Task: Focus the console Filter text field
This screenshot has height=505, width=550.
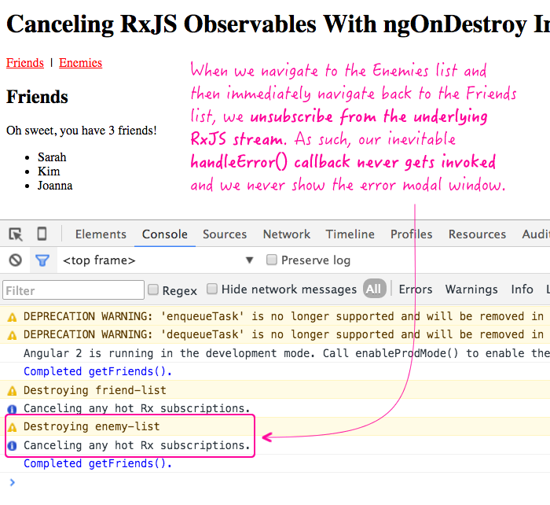Action: [73, 290]
